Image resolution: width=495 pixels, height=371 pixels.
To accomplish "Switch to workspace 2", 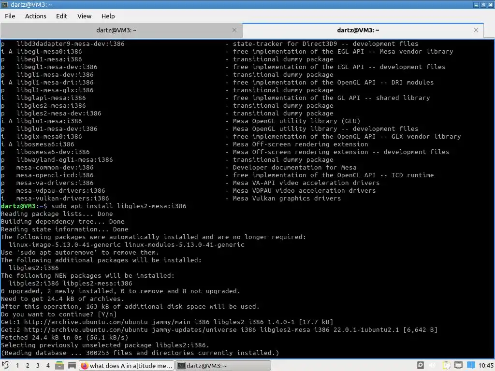I will tap(28, 366).
